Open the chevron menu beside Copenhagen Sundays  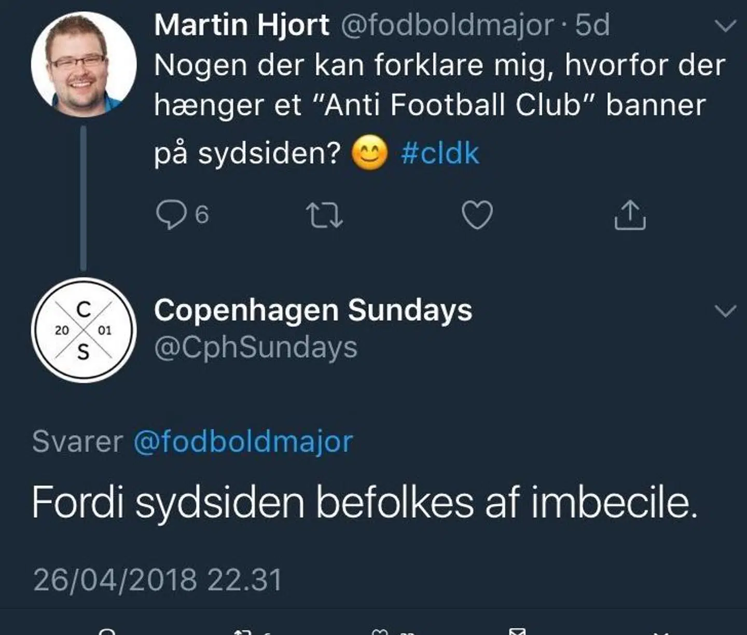click(x=725, y=311)
